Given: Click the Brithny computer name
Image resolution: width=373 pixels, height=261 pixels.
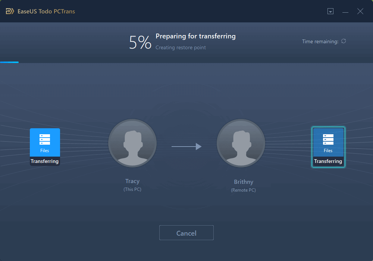Looking at the screenshot, I should coord(243,182).
